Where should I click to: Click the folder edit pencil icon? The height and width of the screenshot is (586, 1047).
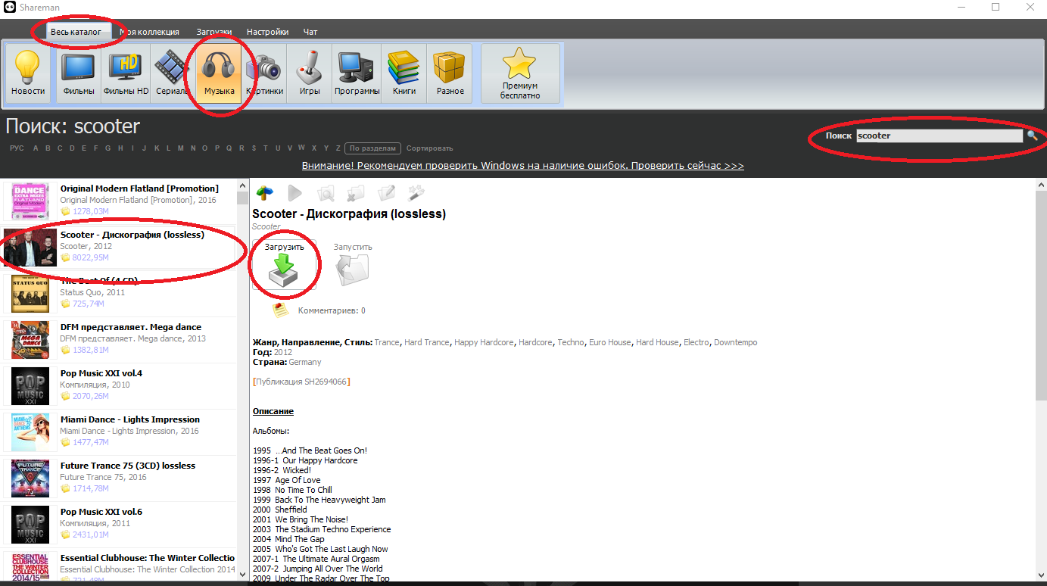pyautogui.click(x=386, y=193)
